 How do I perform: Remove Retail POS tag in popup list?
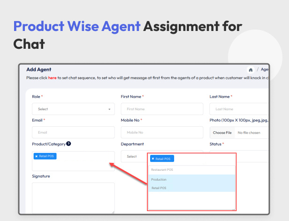pyautogui.click(x=153, y=159)
